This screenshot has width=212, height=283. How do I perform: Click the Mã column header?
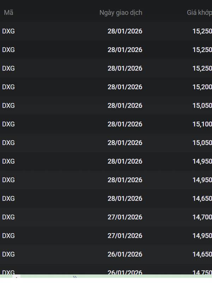coord(8,13)
